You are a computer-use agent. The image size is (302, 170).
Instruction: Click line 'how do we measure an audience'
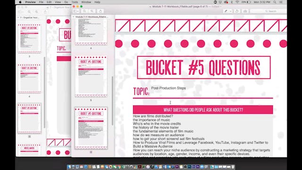coord(159,135)
